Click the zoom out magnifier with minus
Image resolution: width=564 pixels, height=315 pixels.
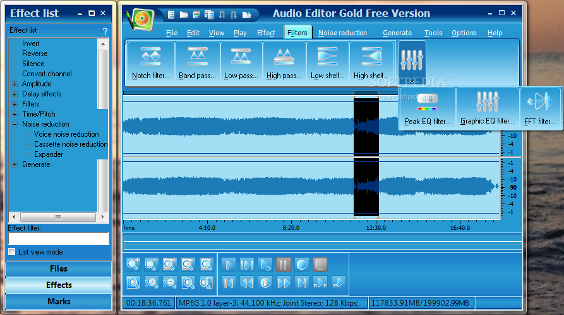click(151, 265)
